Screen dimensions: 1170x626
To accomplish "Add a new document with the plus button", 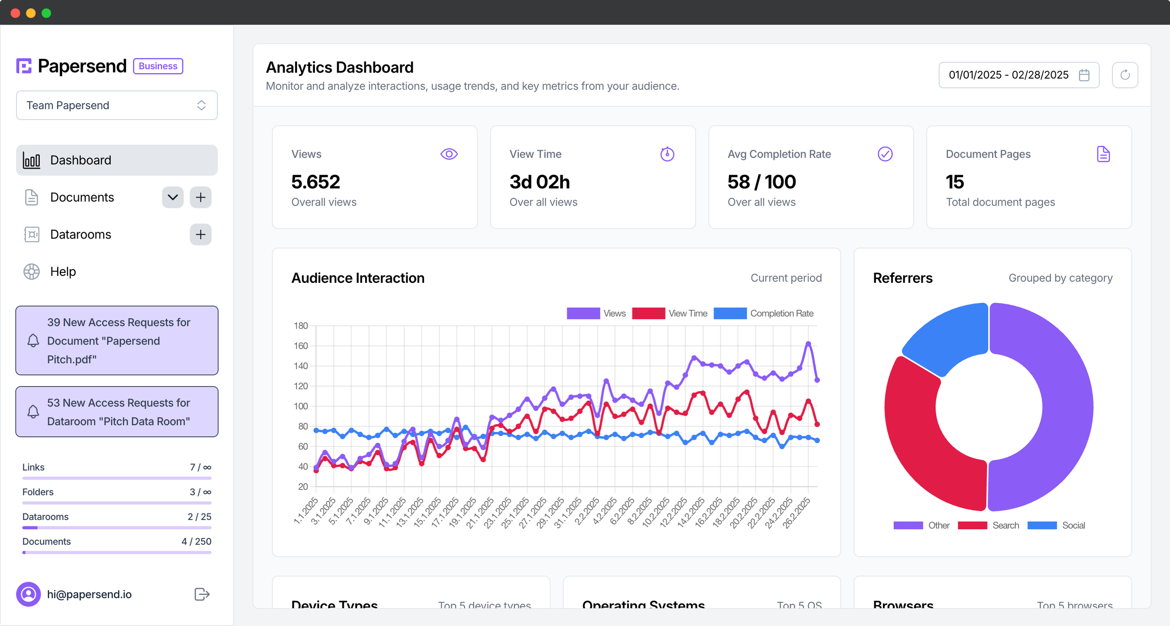I will (201, 197).
